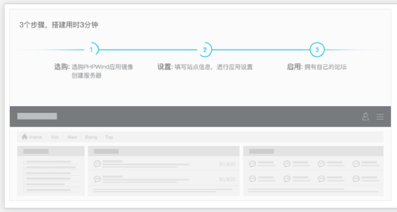Expand the first arrow item in left panel
The image size is (397, 212).
(24, 162)
